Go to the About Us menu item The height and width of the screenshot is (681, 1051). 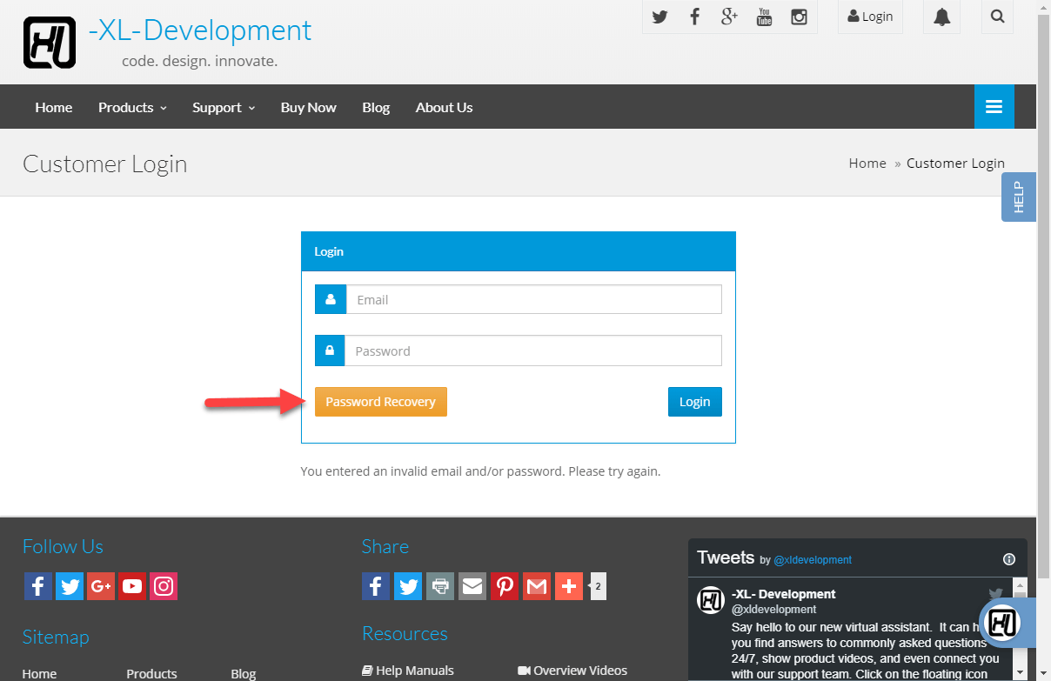click(x=444, y=106)
